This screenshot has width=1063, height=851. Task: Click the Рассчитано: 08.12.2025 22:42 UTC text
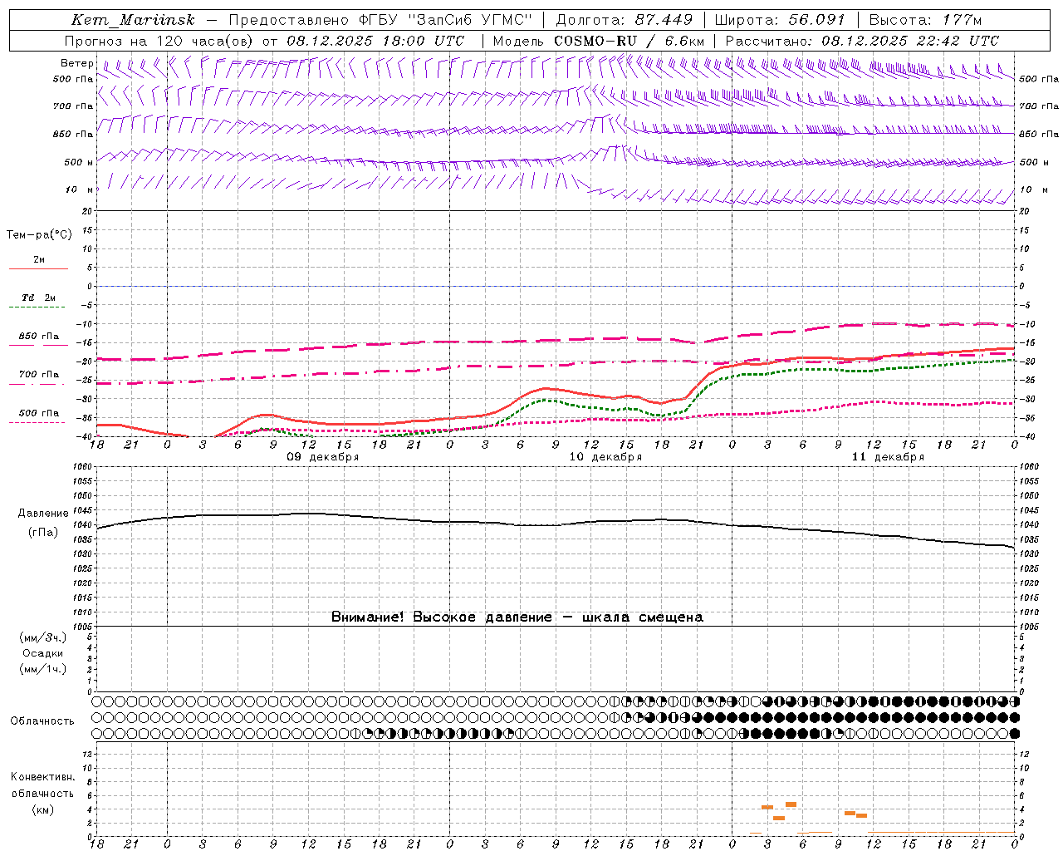(x=862, y=41)
